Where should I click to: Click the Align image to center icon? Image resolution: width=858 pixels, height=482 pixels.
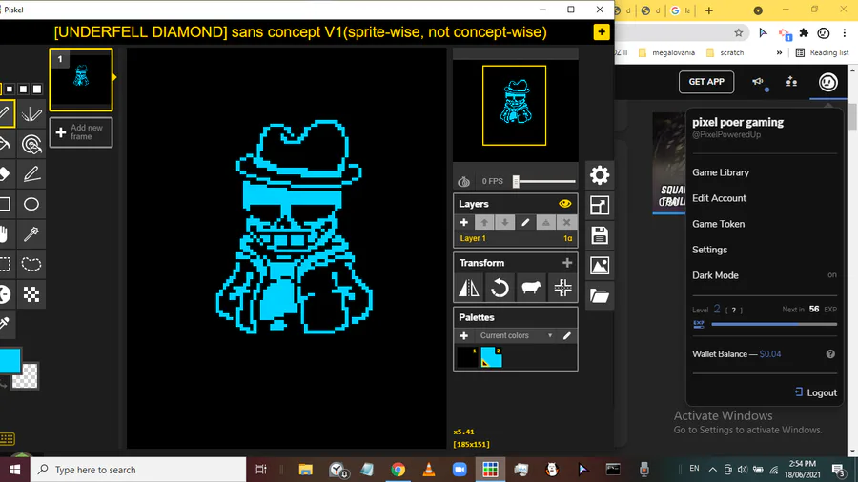point(562,288)
